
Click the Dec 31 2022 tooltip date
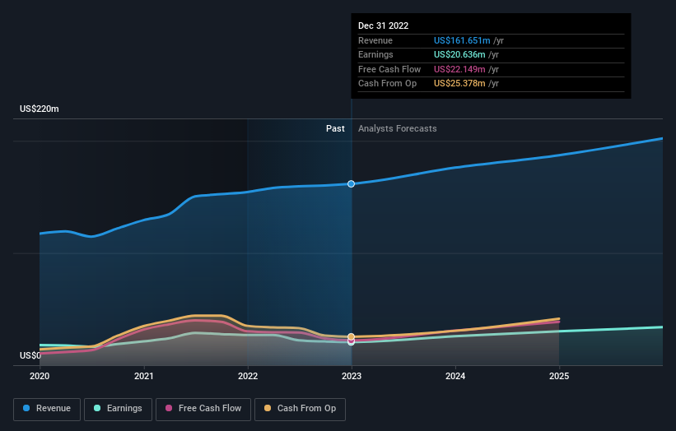tap(383, 25)
